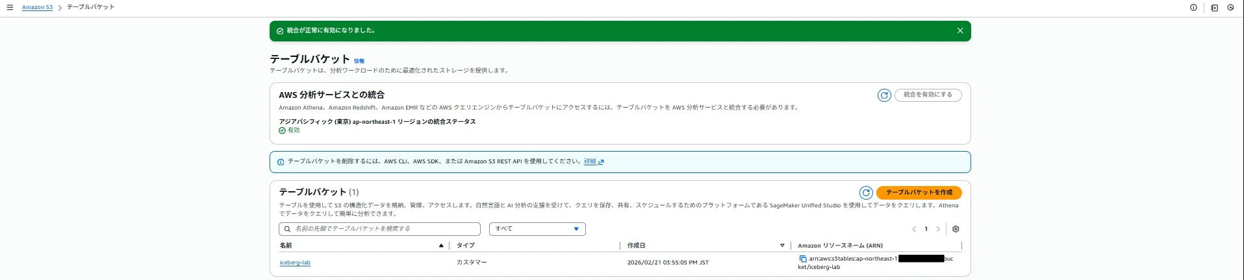Click the creation date 2026/02/21 cell
Image resolution: width=1244 pixels, height=280 pixels.
(x=668, y=262)
